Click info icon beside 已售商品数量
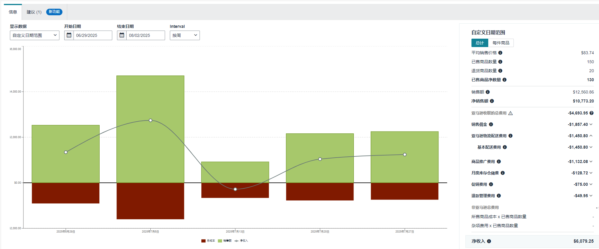This screenshot has width=599, height=249. 500,62
